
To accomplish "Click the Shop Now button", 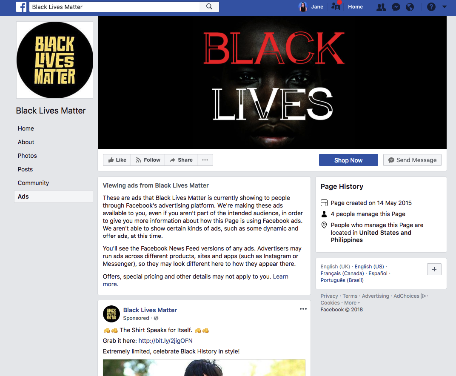I will (x=348, y=160).
